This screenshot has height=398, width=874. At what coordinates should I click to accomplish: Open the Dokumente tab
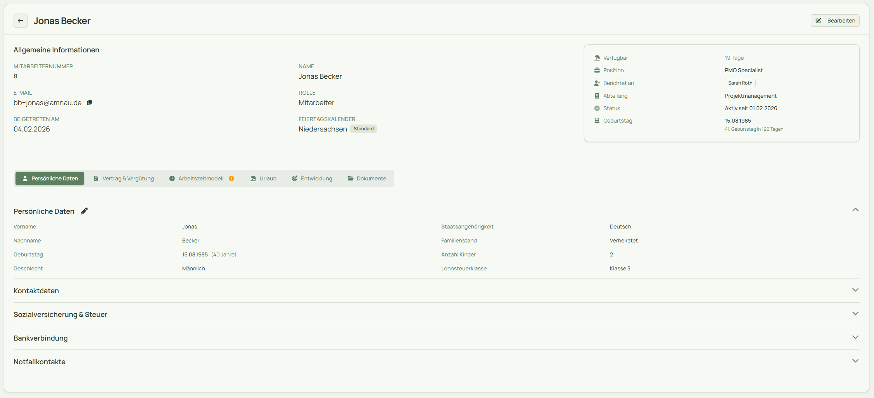click(367, 178)
